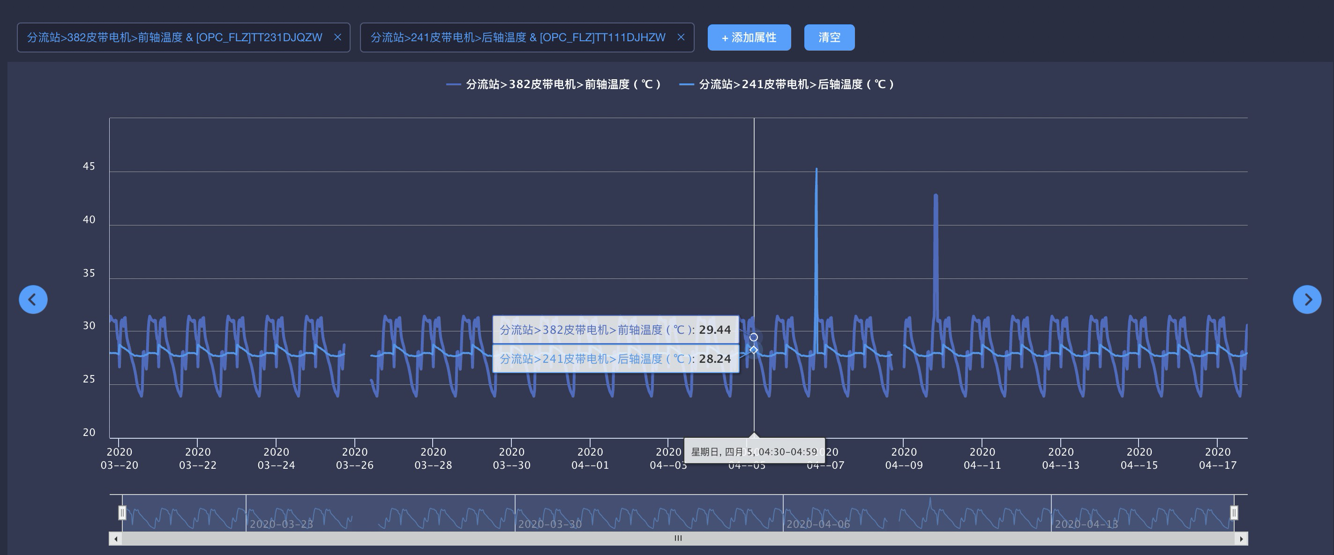This screenshot has width=1334, height=555.
Task: Click the circle marker on crosshair
Action: click(x=754, y=337)
